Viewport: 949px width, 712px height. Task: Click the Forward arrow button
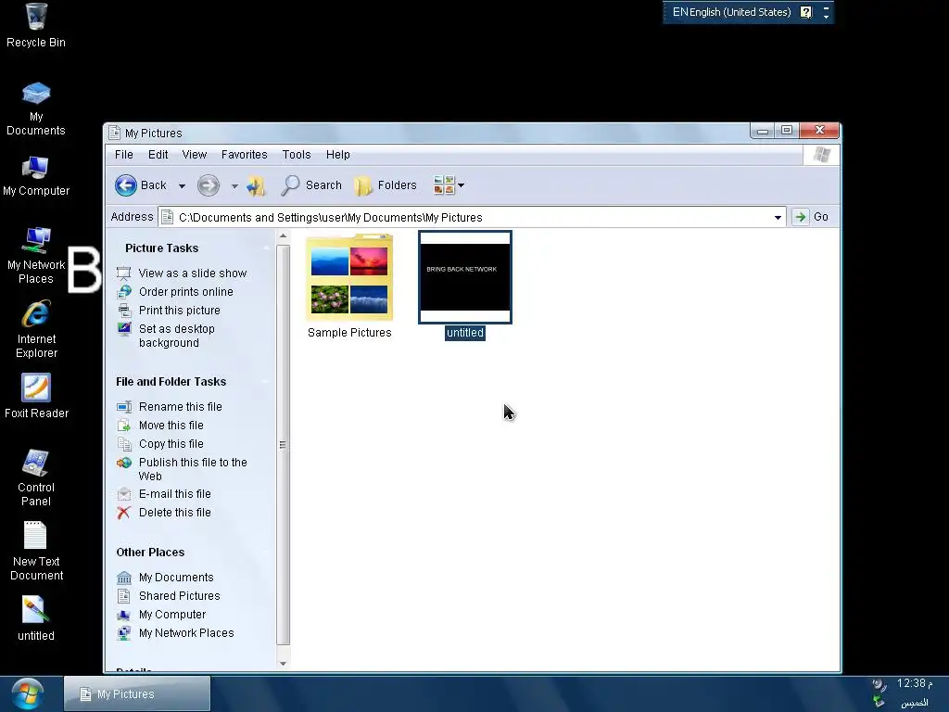[209, 185]
